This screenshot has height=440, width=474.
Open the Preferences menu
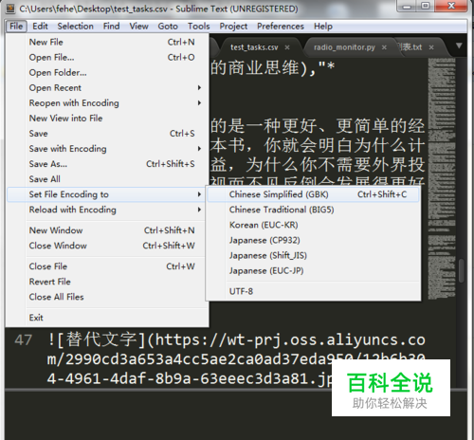(281, 27)
